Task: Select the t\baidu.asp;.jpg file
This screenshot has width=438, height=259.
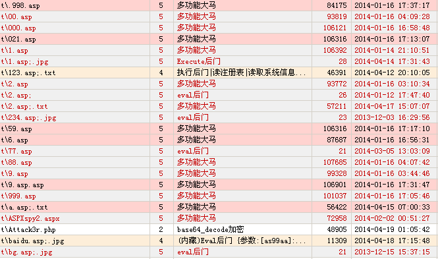Action: pos(32,241)
